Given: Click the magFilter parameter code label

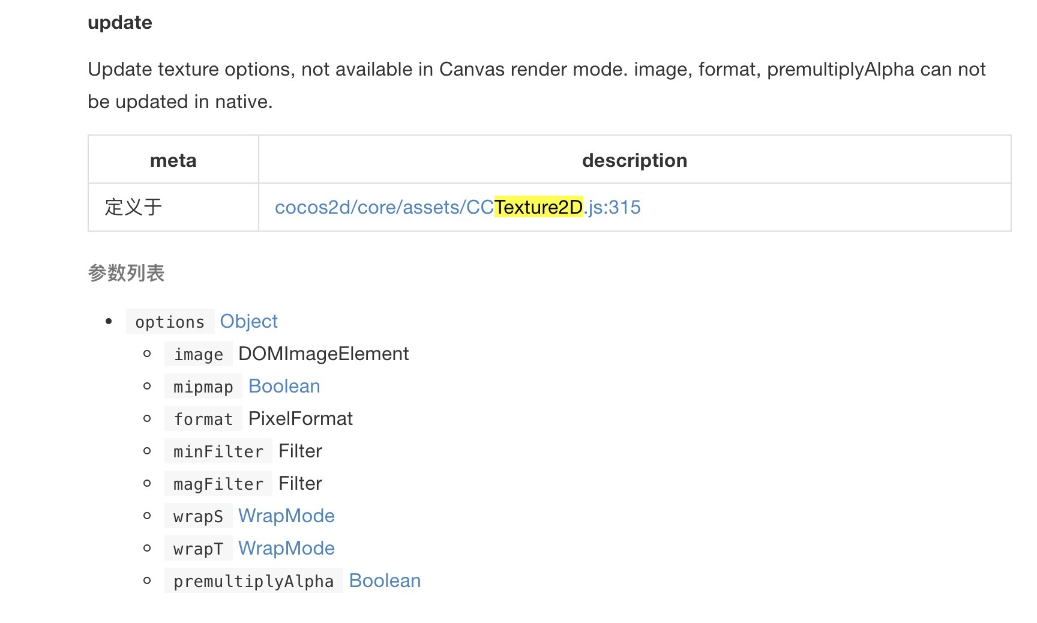Looking at the screenshot, I should coord(218,484).
